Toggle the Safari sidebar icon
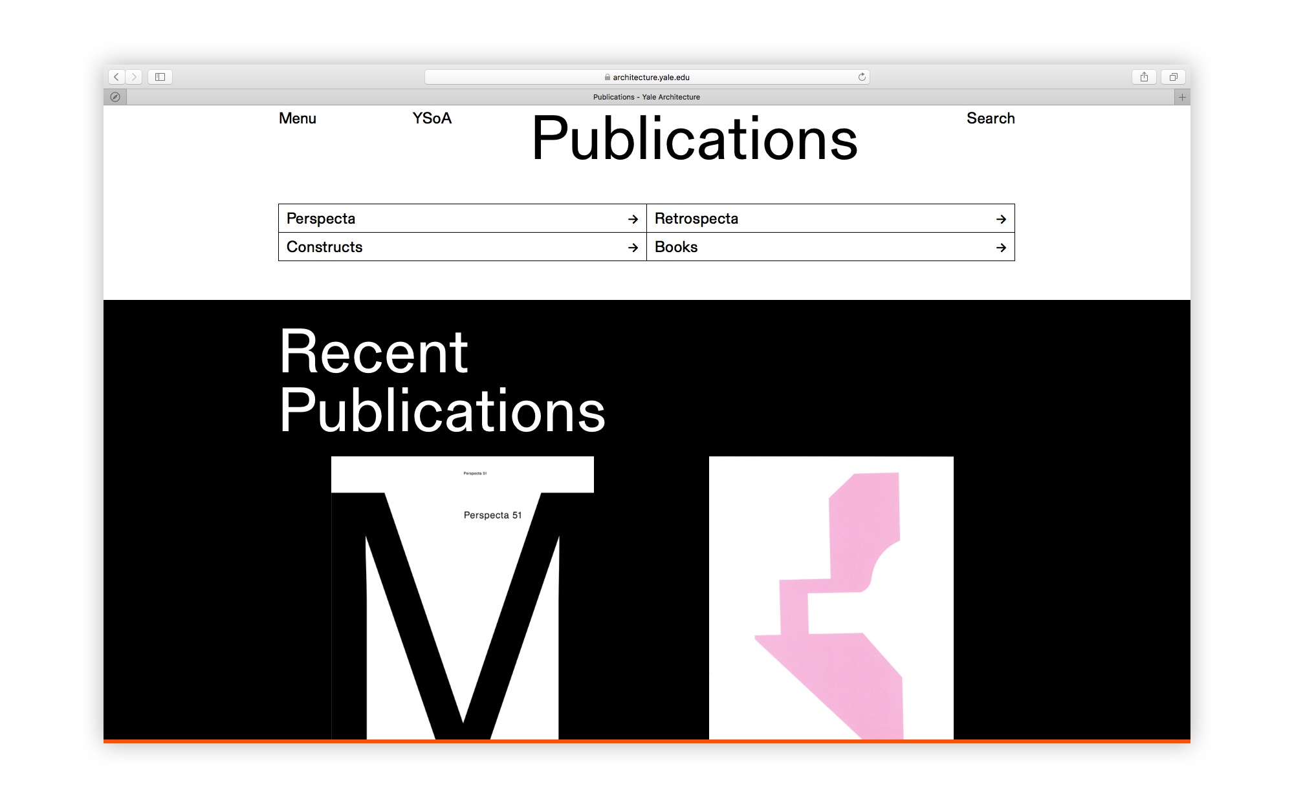Image resolution: width=1294 pixels, height=808 pixels. coord(160,77)
